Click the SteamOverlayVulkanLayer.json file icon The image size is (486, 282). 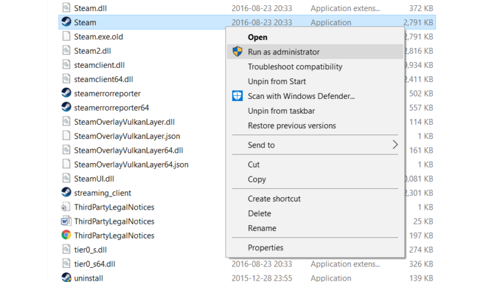tap(66, 136)
